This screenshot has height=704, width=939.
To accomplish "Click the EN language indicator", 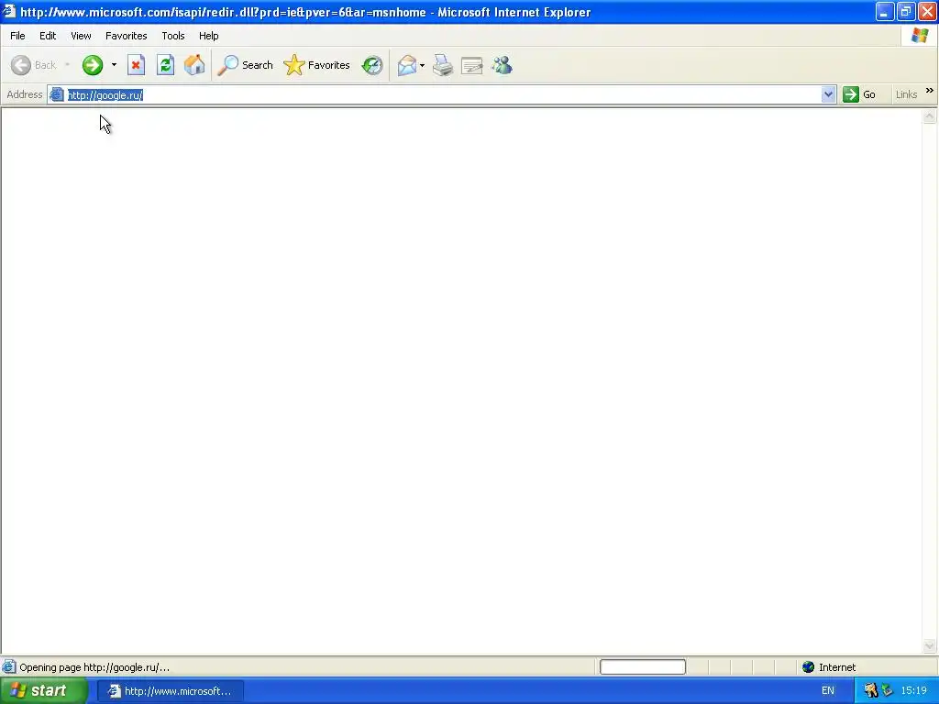I will [828, 691].
